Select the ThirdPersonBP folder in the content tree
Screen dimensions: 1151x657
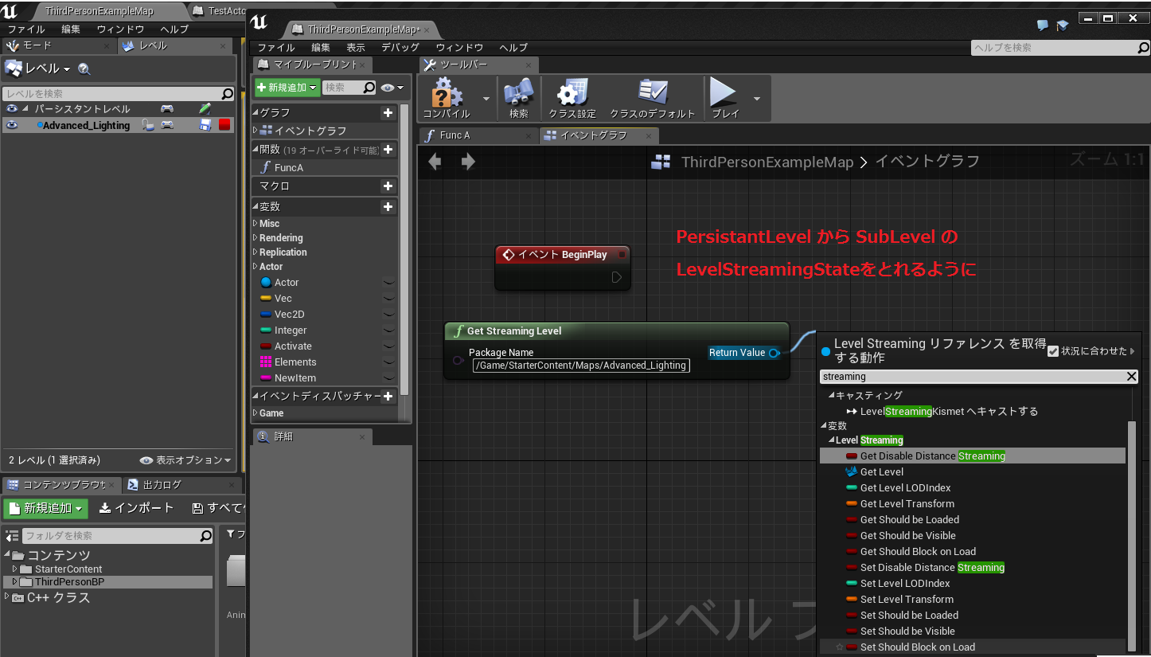point(108,582)
